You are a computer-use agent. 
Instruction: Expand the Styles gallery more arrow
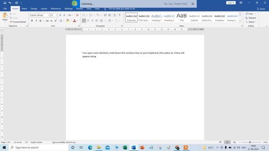[240, 21]
